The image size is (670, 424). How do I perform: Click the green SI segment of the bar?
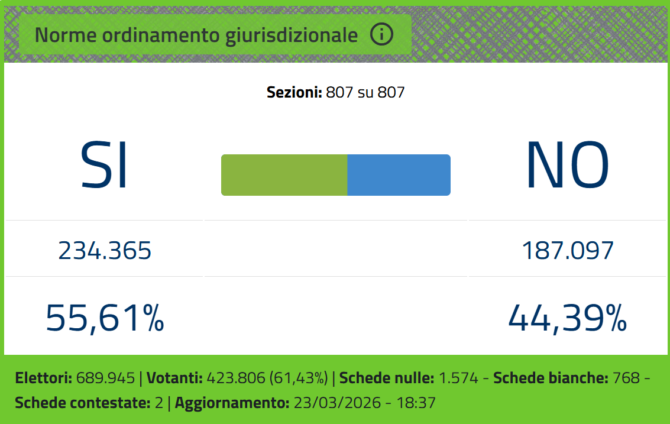284,175
